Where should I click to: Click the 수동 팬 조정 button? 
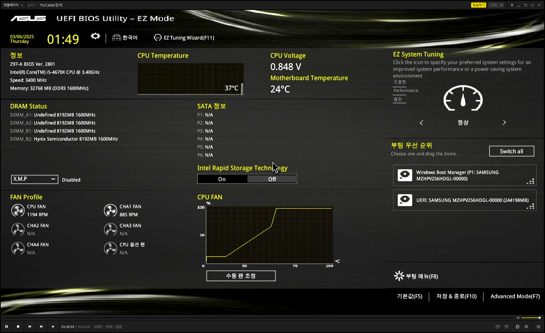tap(241, 276)
